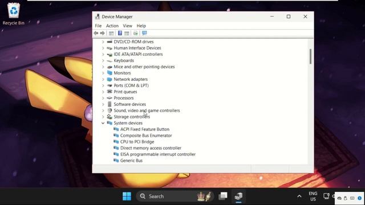Click the Storage controllers icon

(109, 117)
